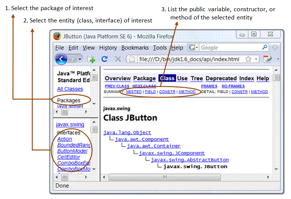Reload the page with the blue refresh icon
291x199 pixels.
click(x=105, y=59)
